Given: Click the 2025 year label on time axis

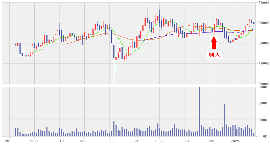Looking at the screenshot, I should pyautogui.click(x=234, y=141).
